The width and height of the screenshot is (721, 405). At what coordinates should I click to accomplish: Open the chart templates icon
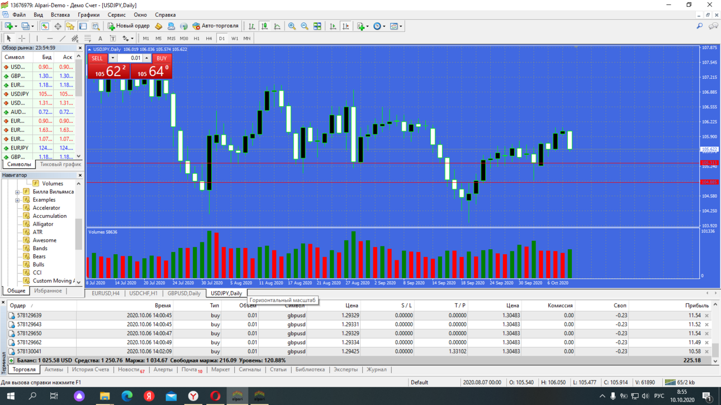pos(393,26)
